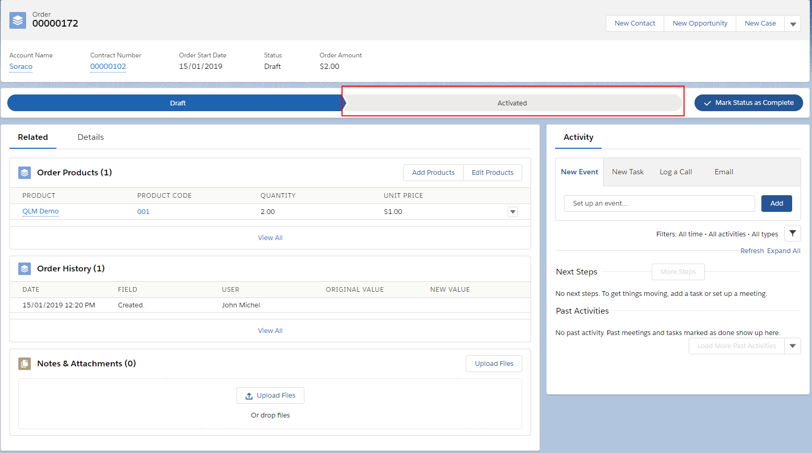Click the Refresh activity link
This screenshot has width=812, height=453.
point(752,251)
